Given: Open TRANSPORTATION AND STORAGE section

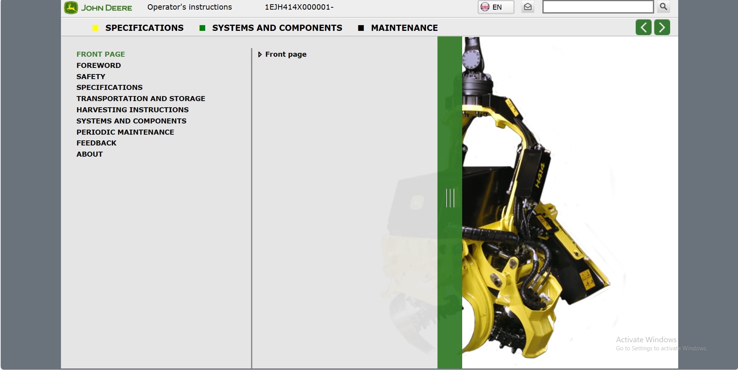Looking at the screenshot, I should coord(141,99).
